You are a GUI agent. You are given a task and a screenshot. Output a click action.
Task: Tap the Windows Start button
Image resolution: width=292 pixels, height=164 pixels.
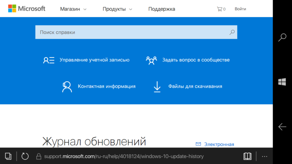click(282, 82)
